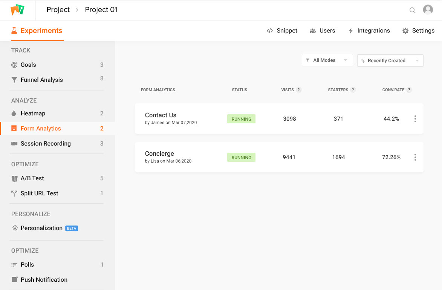Open Session Recording in the sidebar
442x290 pixels.
[46, 144]
